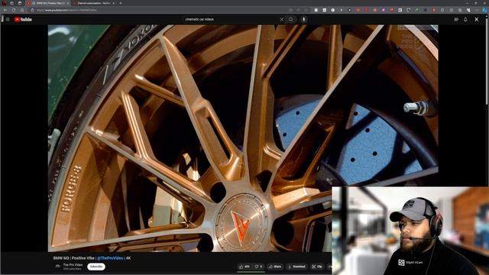Click the red oval extension icon in toolbar

click(358, 10)
